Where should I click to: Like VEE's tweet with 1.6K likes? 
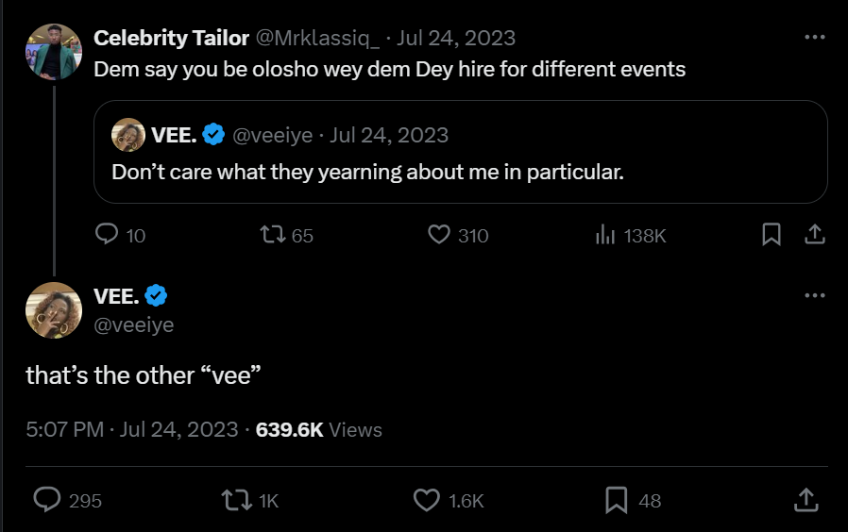[x=428, y=500]
